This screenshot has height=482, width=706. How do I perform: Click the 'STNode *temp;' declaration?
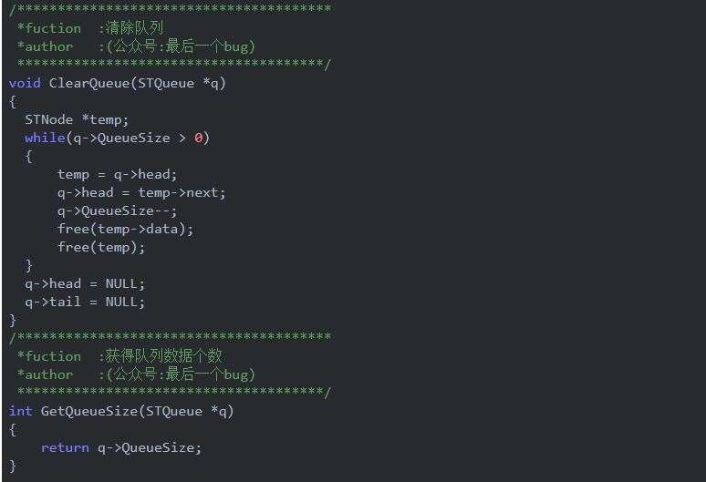click(x=77, y=119)
